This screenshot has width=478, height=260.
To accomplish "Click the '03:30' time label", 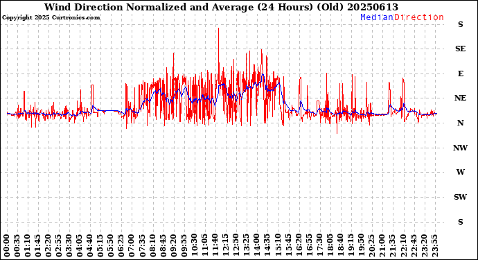I will [69, 245].
